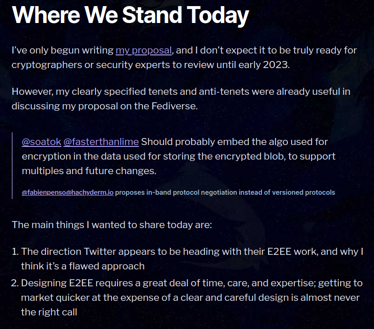This screenshot has height=329, width=374.
Task: Click the number "1." list marker
Action: tap(15, 252)
